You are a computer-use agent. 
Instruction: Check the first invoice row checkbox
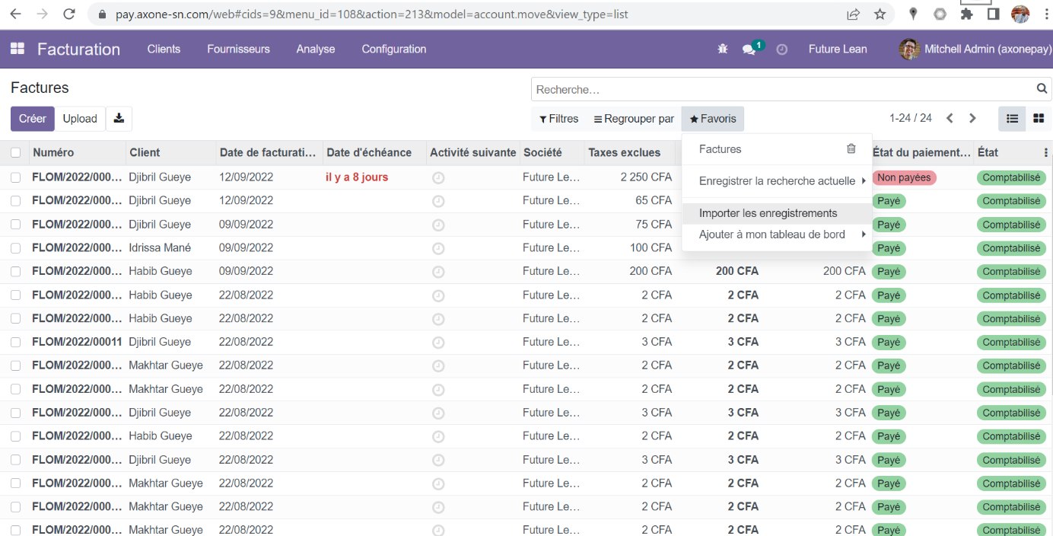click(16, 177)
